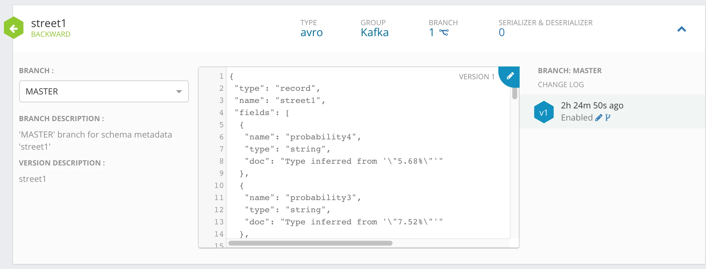Screen dimensions: 706x269
Task: Click the avro type value
Action: point(312,32)
